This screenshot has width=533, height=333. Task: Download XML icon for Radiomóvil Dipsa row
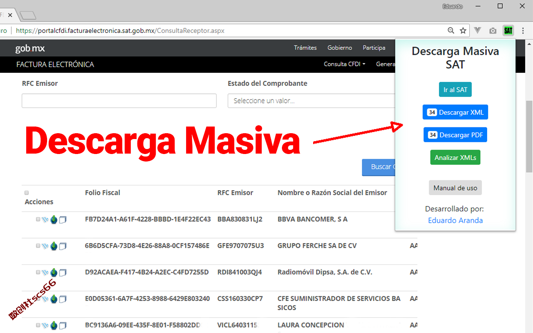pos(54,273)
